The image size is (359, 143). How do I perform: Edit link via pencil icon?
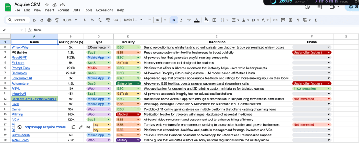(81, 127)
